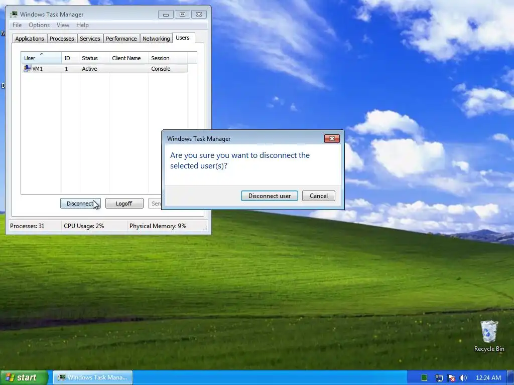Click the Physical Memory: 9% status entry
The width and height of the screenshot is (514, 385).
click(158, 226)
